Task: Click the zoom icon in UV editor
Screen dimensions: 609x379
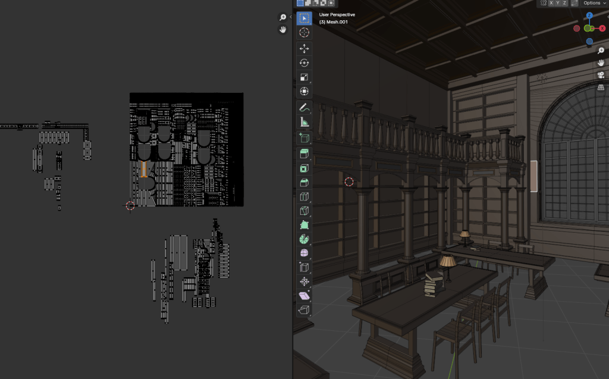Action: [283, 18]
